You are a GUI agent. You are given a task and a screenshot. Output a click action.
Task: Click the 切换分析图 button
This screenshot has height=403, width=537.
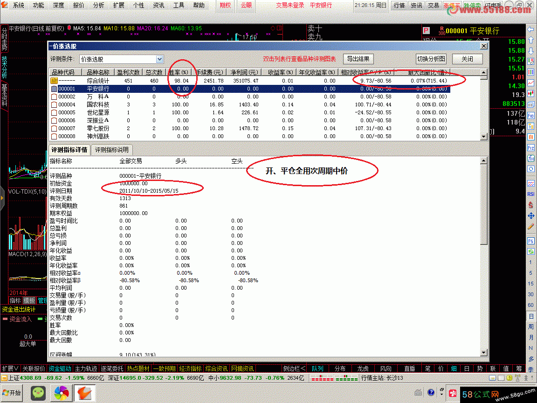431,59
